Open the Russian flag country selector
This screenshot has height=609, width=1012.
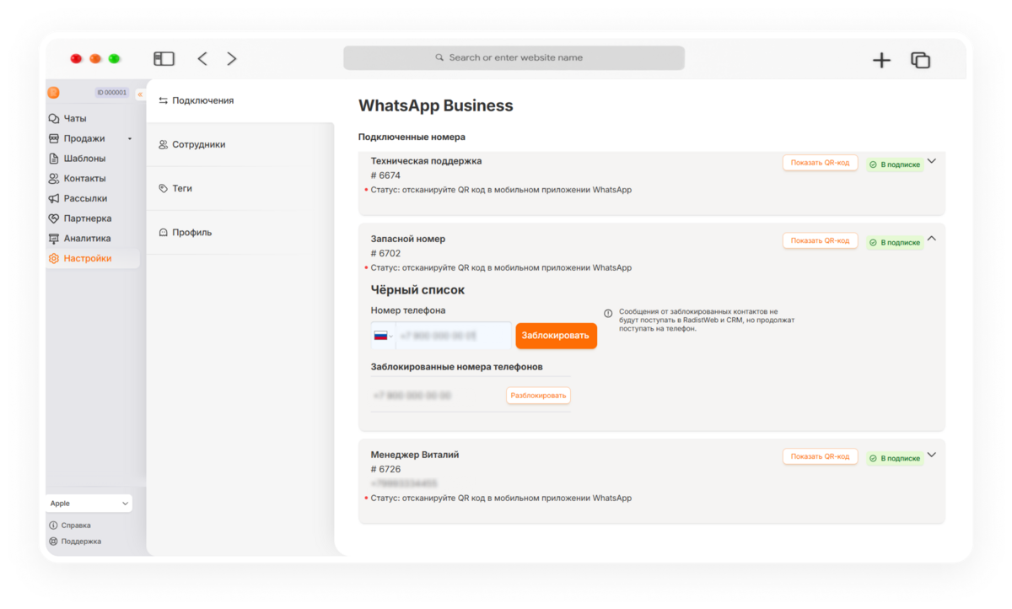(x=383, y=336)
